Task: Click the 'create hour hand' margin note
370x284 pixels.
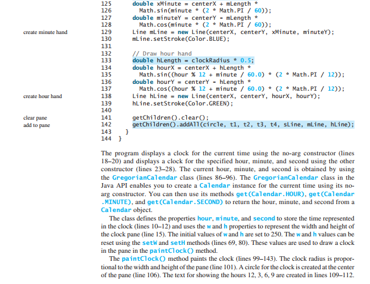Action: click(x=43, y=96)
